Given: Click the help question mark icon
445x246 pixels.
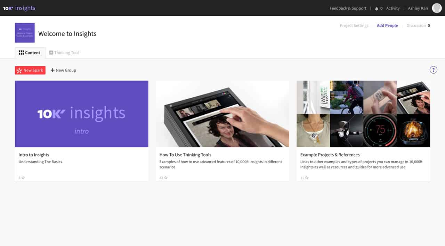Looking at the screenshot, I should coord(433,70).
